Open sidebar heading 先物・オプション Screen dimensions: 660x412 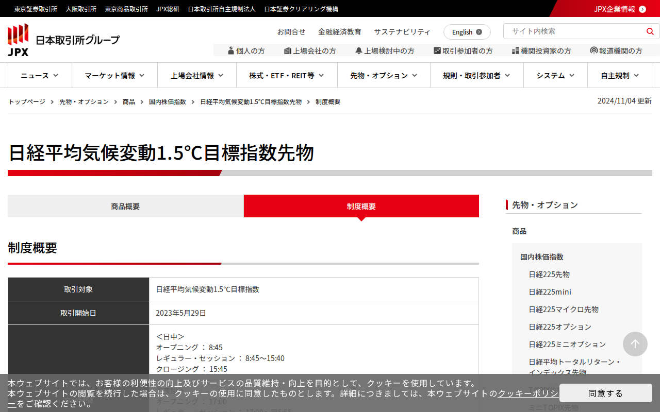click(545, 204)
